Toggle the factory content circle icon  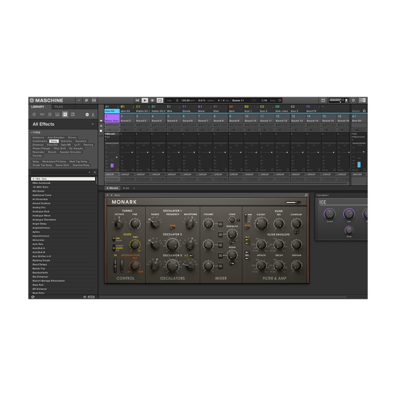87,115
